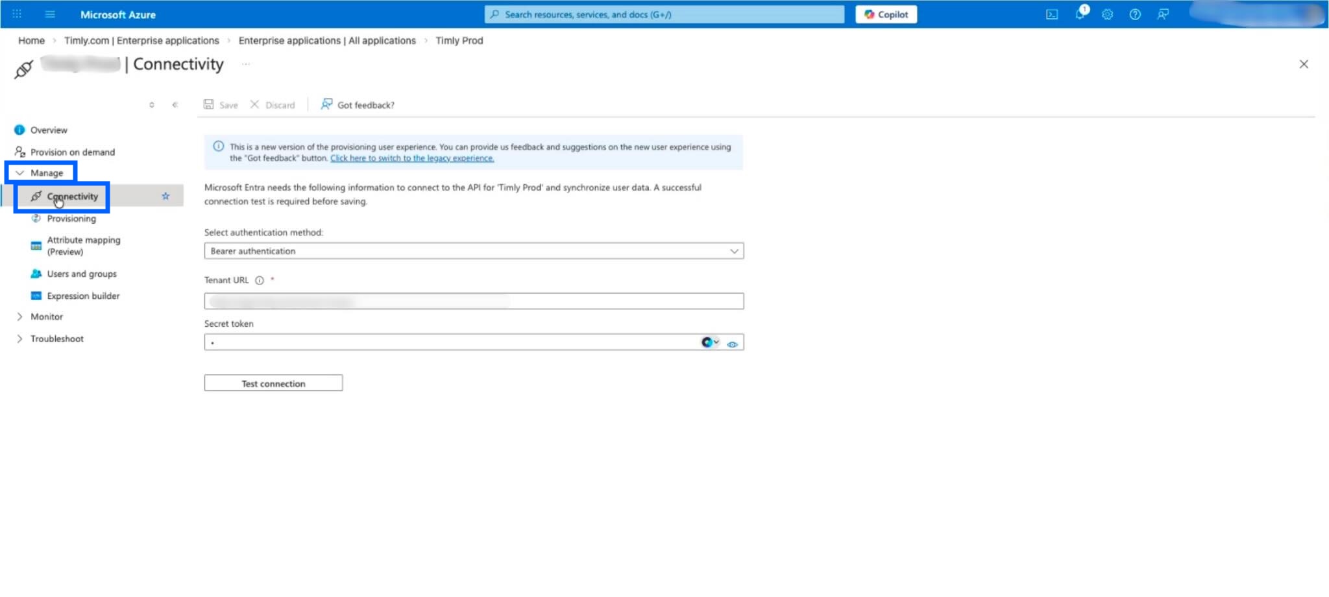Screen dimensions: 1329x597
Task: Click the plug icon beside the page title
Action: [24, 69]
